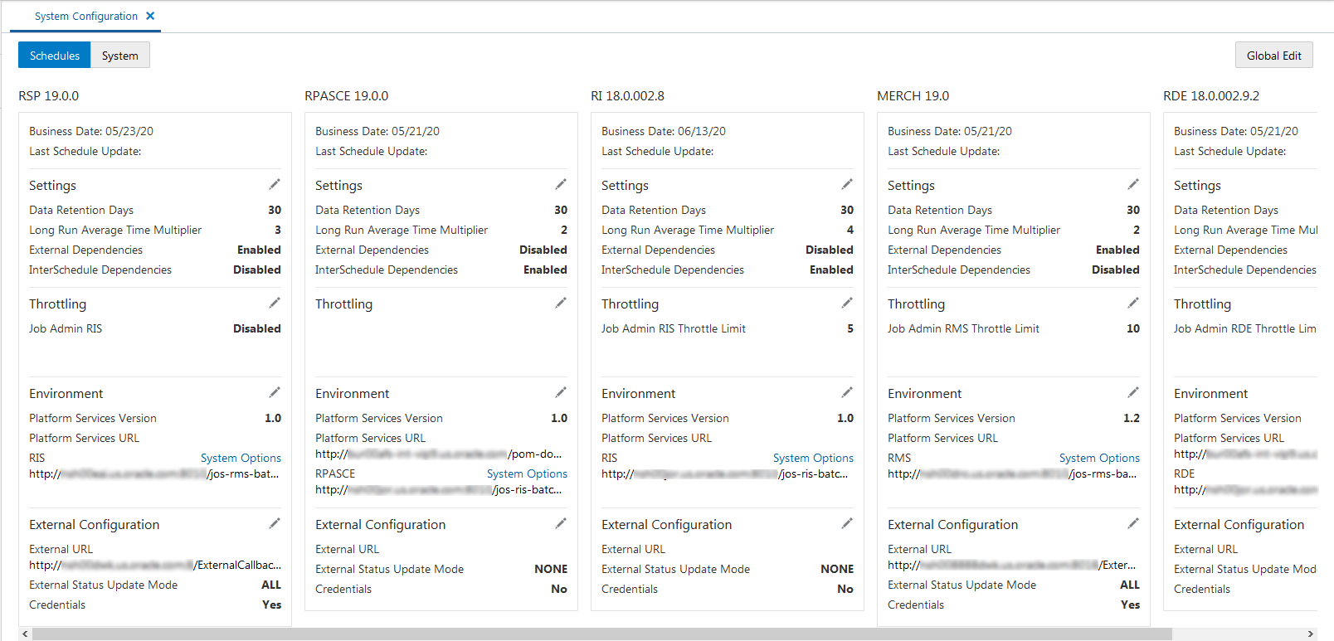The width and height of the screenshot is (1334, 641).
Task: Click RI Credentials value No
Action: tap(845, 589)
